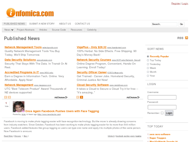Image resolution: width=190 pixels, height=142 pixels.
Task: Select Top Today sort option
Action: click(x=148, y=60)
